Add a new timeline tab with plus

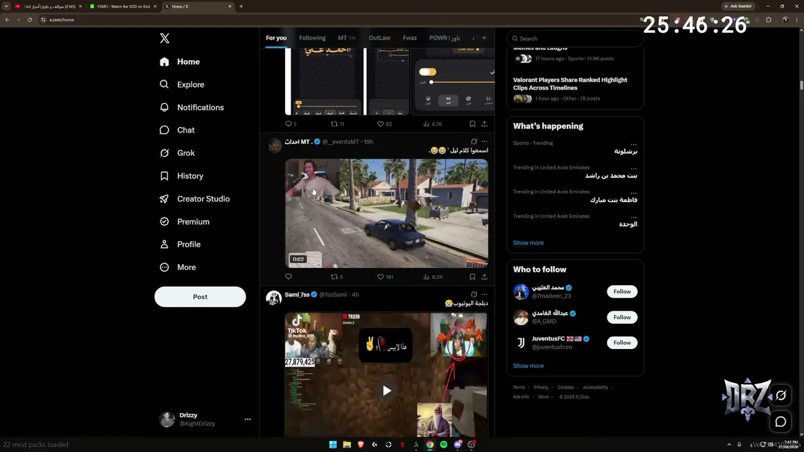pyautogui.click(x=484, y=38)
